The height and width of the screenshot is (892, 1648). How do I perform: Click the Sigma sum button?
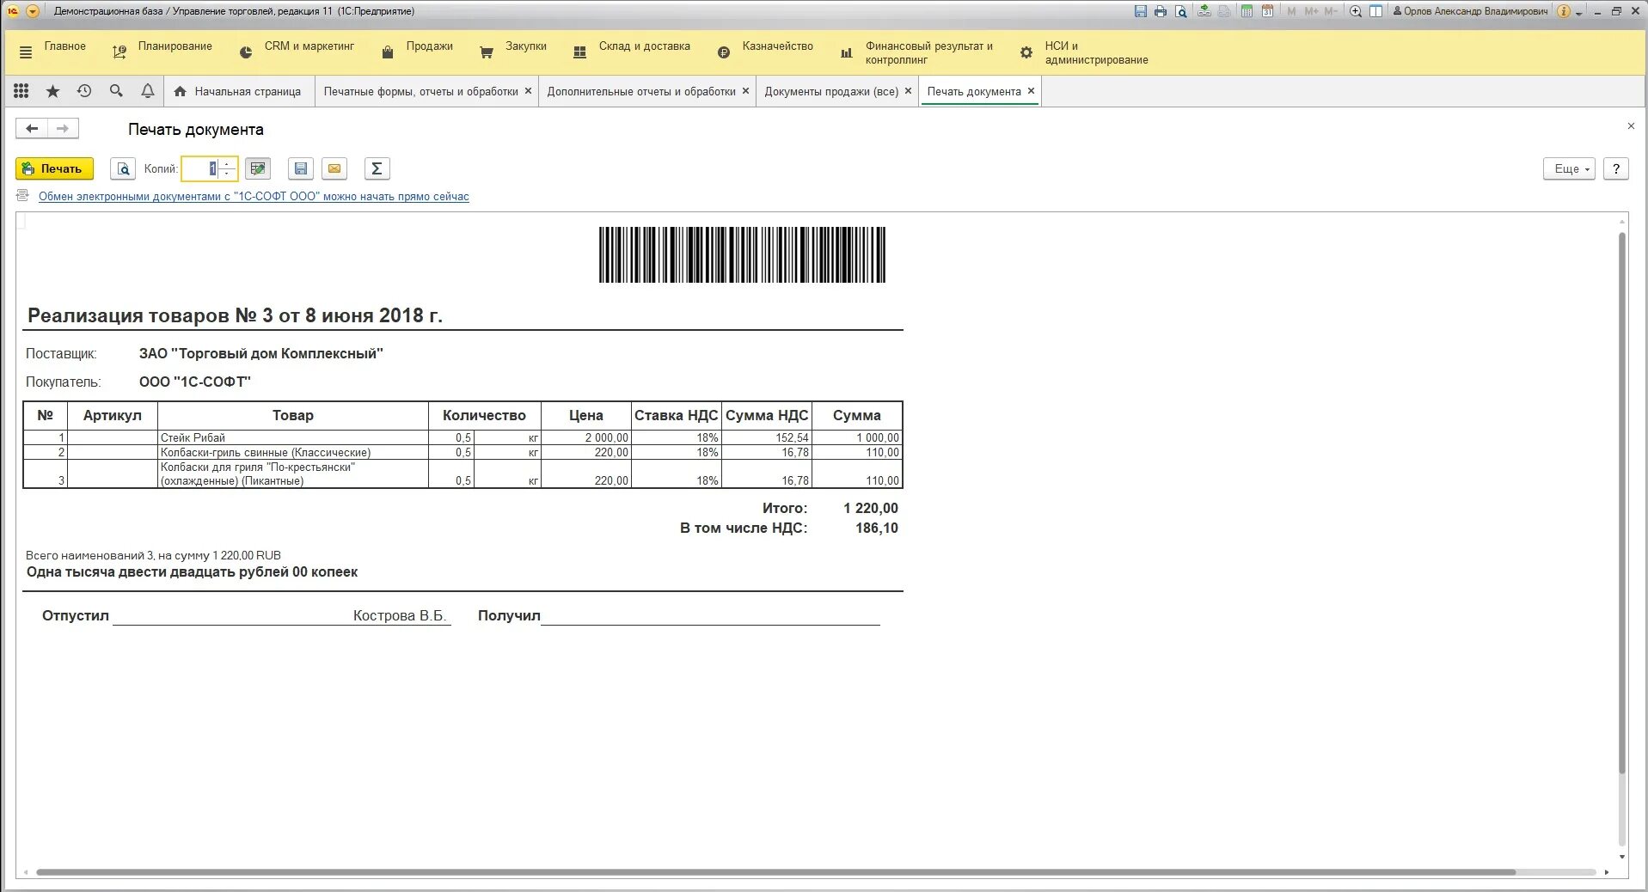377,168
